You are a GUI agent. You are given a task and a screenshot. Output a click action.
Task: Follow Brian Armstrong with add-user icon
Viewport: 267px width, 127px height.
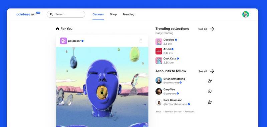pyautogui.click(x=210, y=81)
